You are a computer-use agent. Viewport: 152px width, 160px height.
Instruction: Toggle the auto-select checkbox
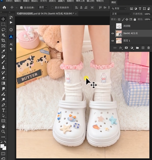point(21,8)
